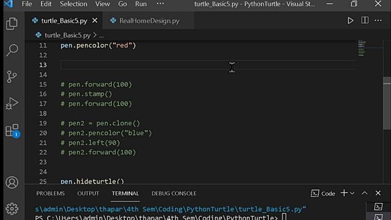The height and width of the screenshot is (220, 391).
Task: Open launch profile dropdown next to plus
Action: (x=352, y=193)
